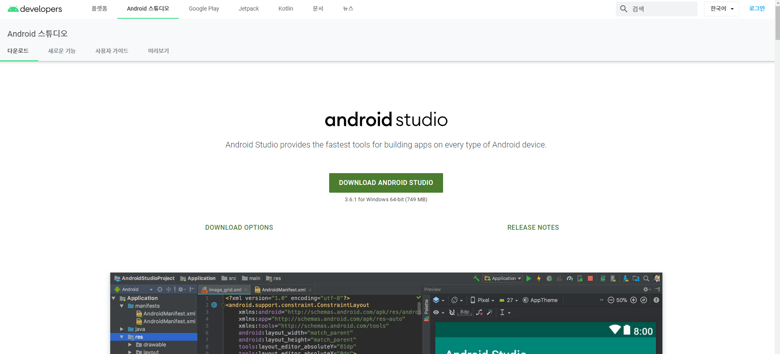This screenshot has height=354, width=780.
Task: Open the Jetpack nav item
Action: coord(249,9)
